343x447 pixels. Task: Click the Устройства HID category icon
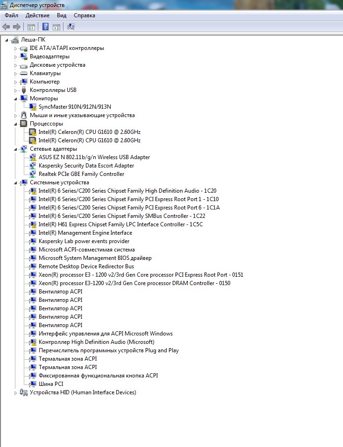[24, 392]
